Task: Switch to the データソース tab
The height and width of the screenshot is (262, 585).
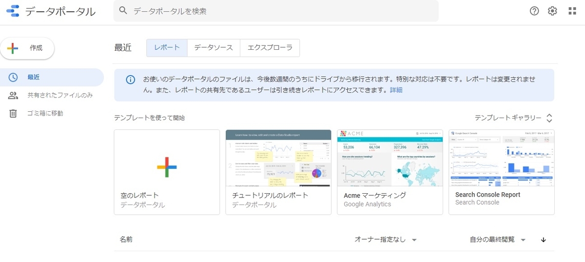Action: (214, 48)
